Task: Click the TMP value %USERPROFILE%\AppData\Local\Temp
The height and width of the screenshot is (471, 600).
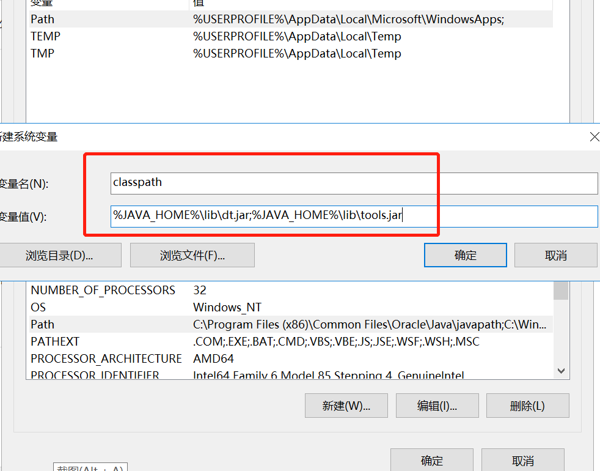Action: point(297,53)
